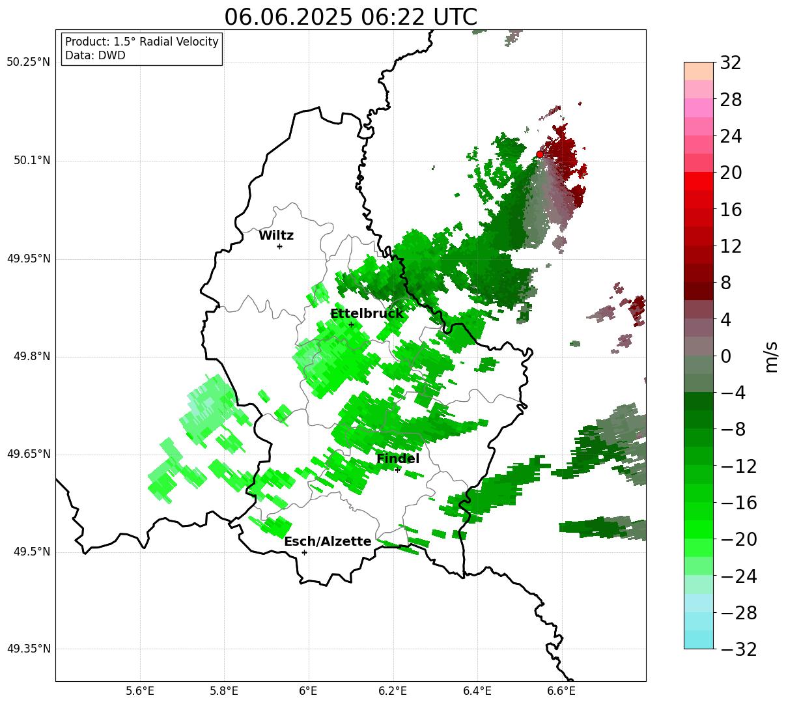Pick the cyan swatch at bottom of colorbar

(x=699, y=640)
